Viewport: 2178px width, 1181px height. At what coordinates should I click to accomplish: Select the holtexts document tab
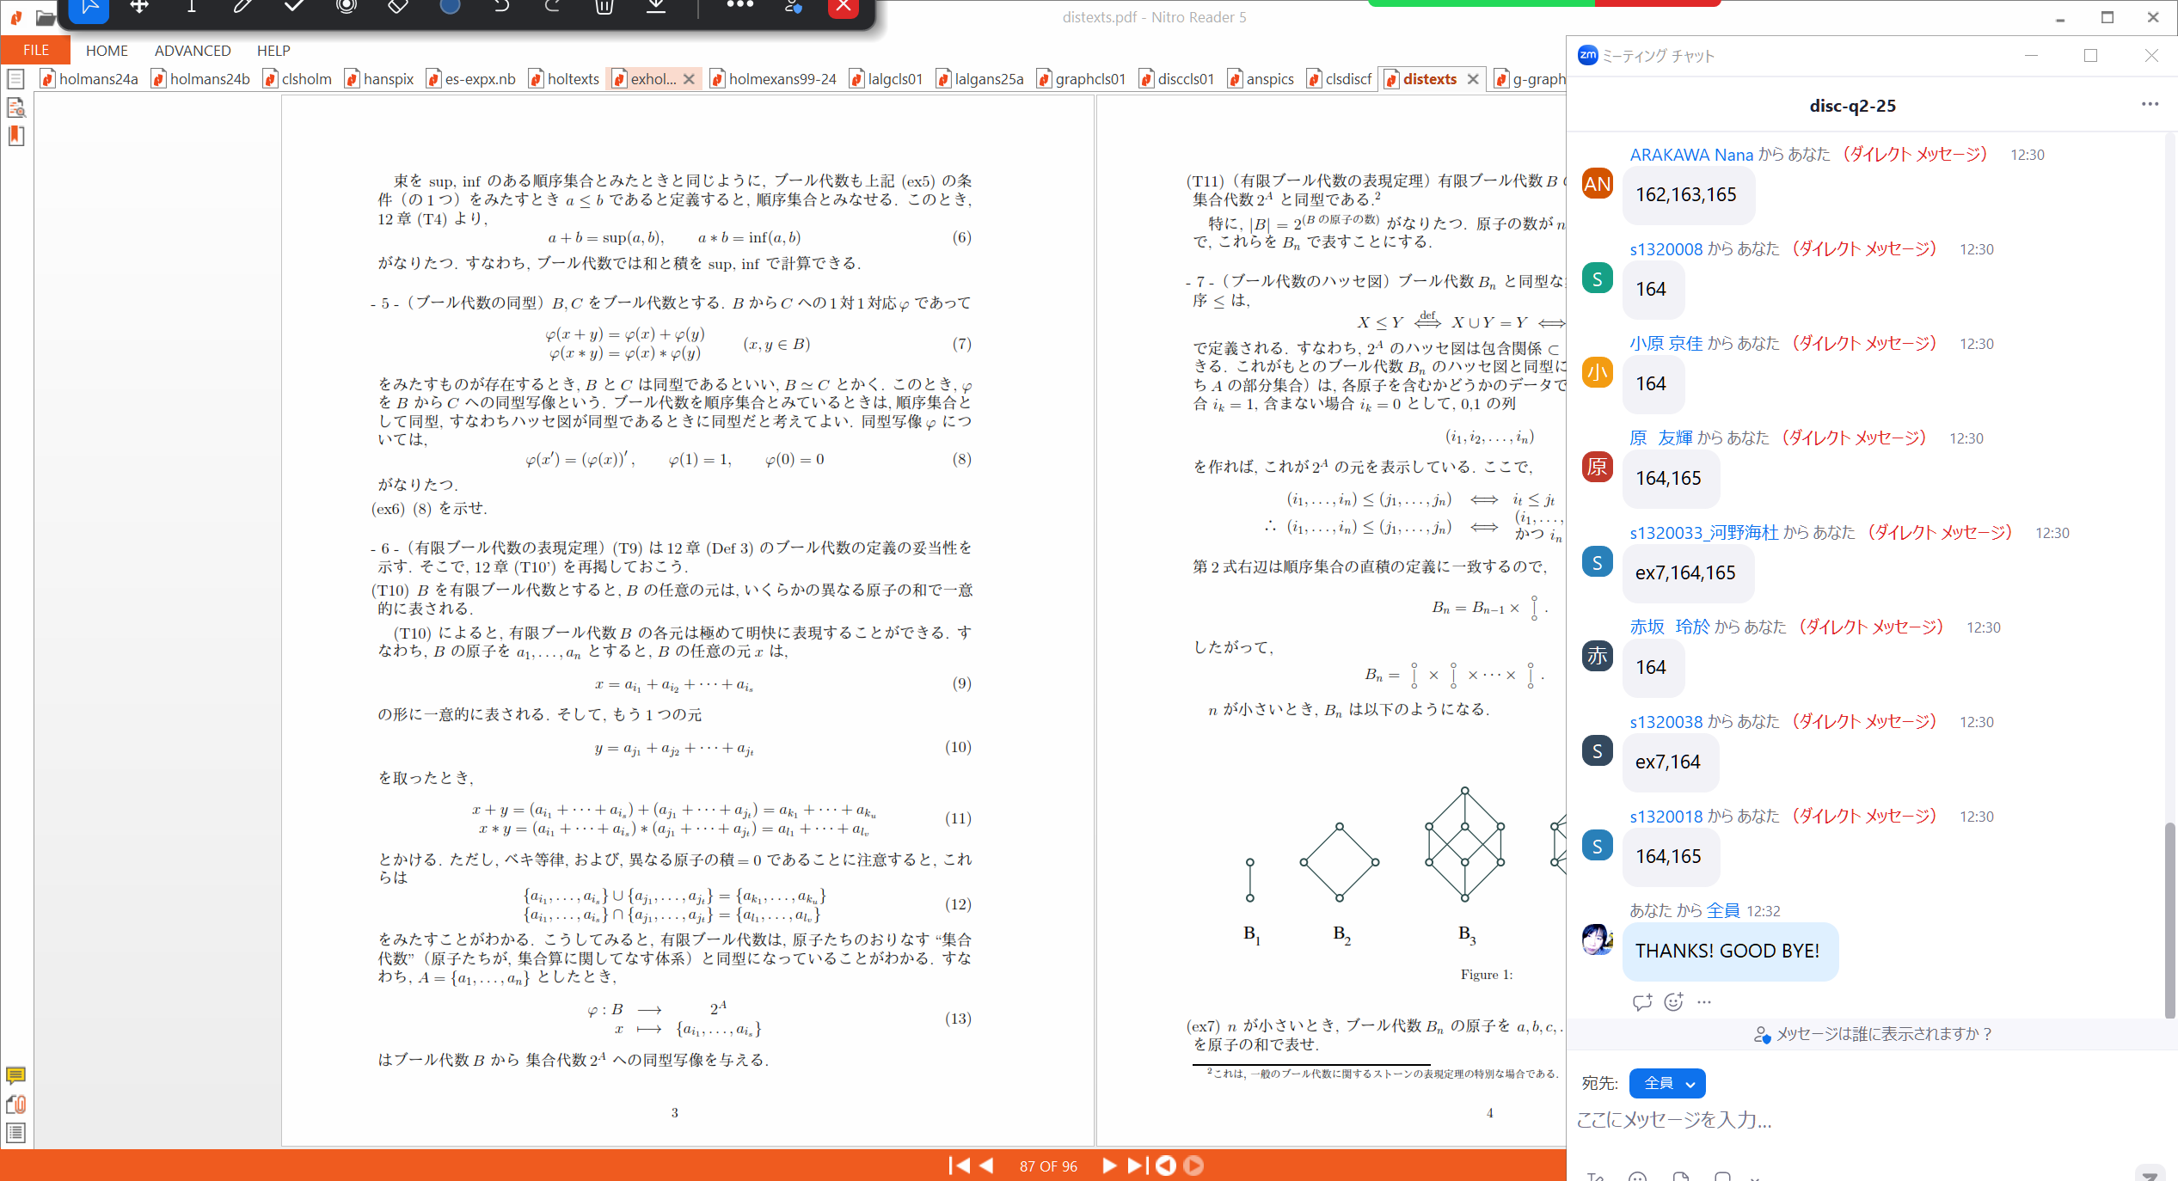point(564,79)
